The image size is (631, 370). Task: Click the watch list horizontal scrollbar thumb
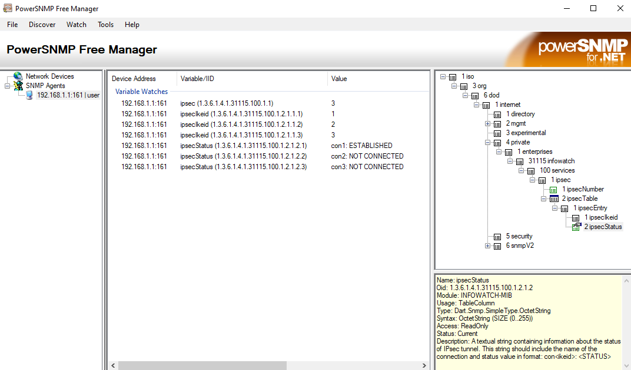(x=202, y=365)
